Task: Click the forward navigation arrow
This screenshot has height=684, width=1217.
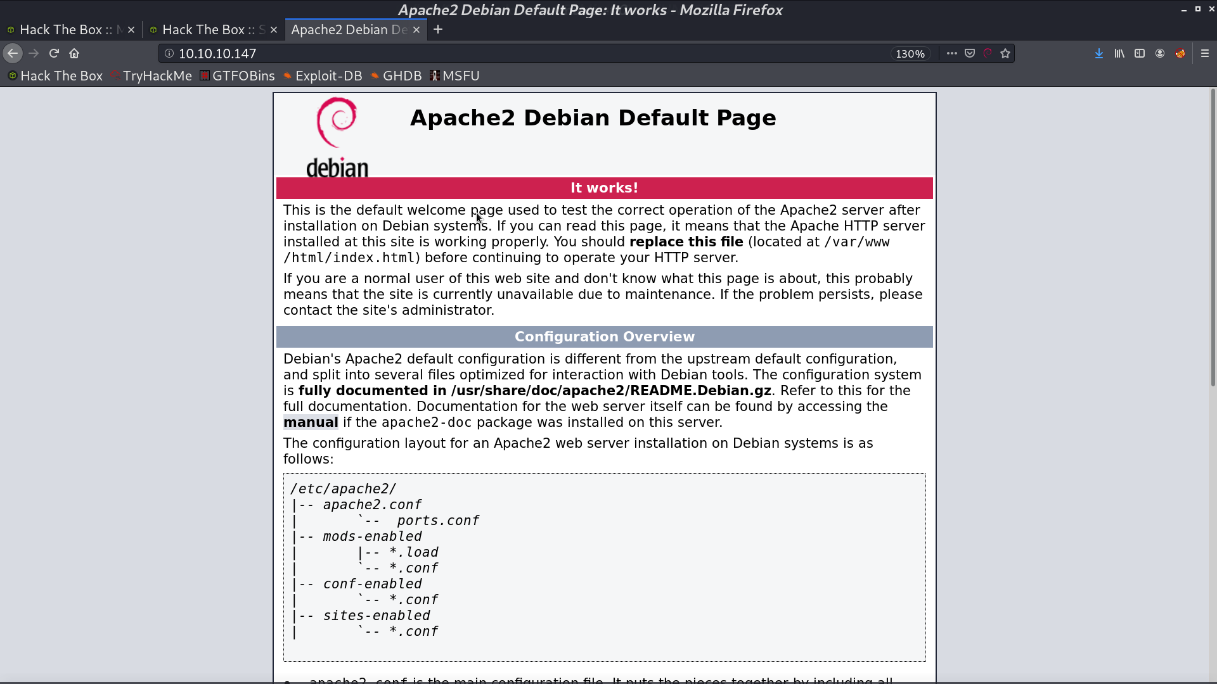Action: (x=34, y=54)
